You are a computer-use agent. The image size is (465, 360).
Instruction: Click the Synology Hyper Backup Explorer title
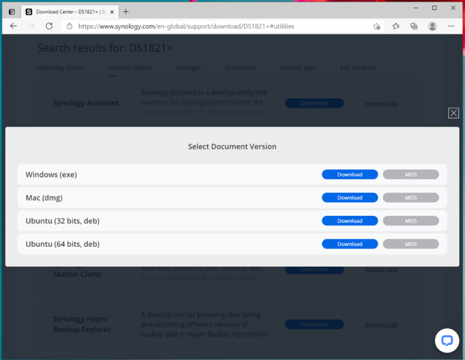(82, 324)
